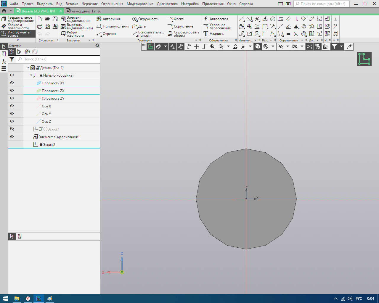Toggle visibility of Плоскость ZY
379x303 pixels.
12,98
